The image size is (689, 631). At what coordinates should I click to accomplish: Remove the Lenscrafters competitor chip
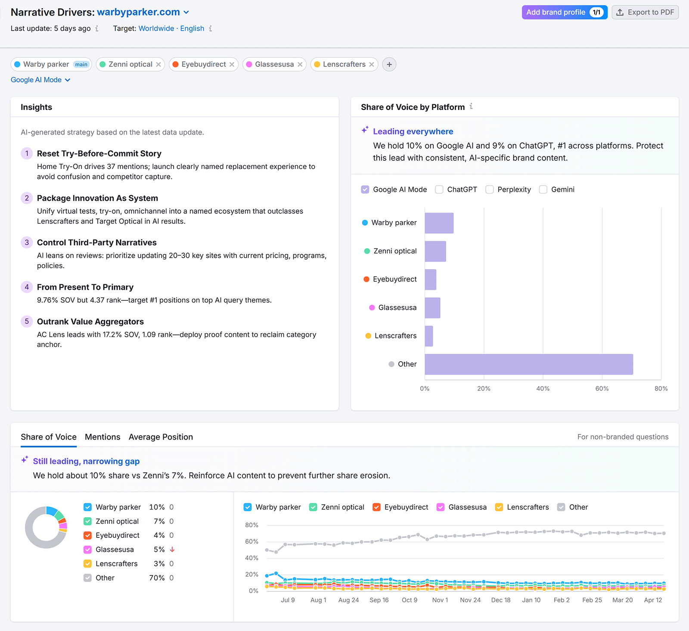(x=372, y=64)
